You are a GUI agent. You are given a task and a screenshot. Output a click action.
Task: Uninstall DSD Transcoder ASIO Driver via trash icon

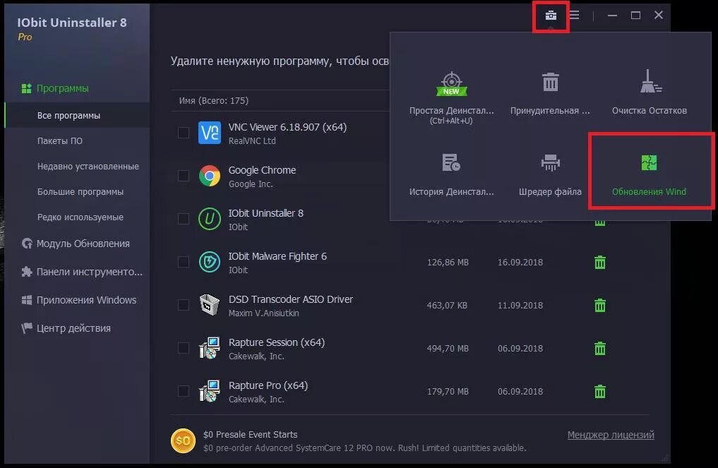coord(600,306)
